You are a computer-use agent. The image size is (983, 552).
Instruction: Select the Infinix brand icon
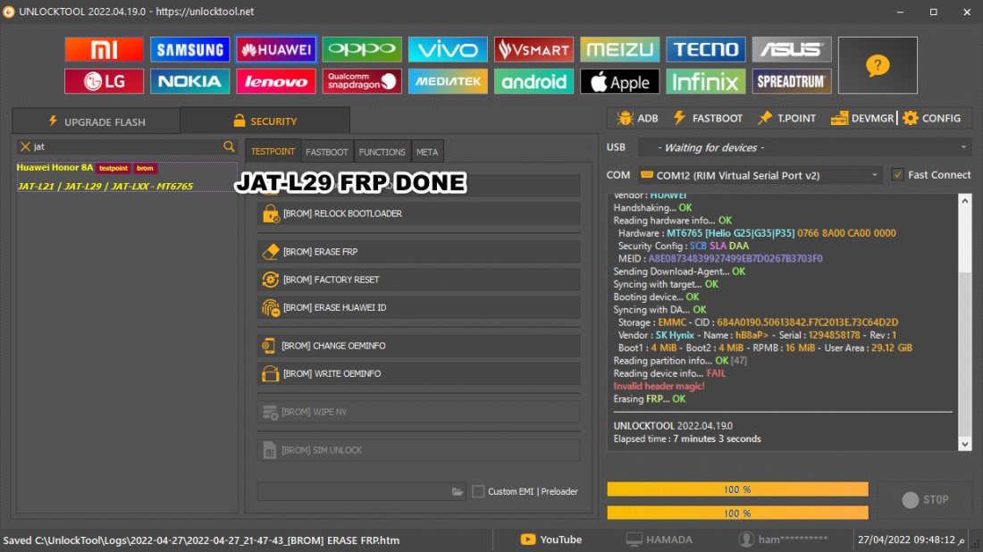pyautogui.click(x=705, y=81)
